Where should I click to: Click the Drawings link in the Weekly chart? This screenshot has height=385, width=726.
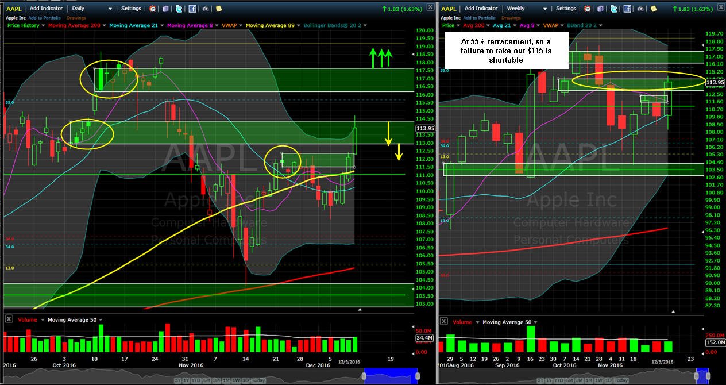(511, 18)
